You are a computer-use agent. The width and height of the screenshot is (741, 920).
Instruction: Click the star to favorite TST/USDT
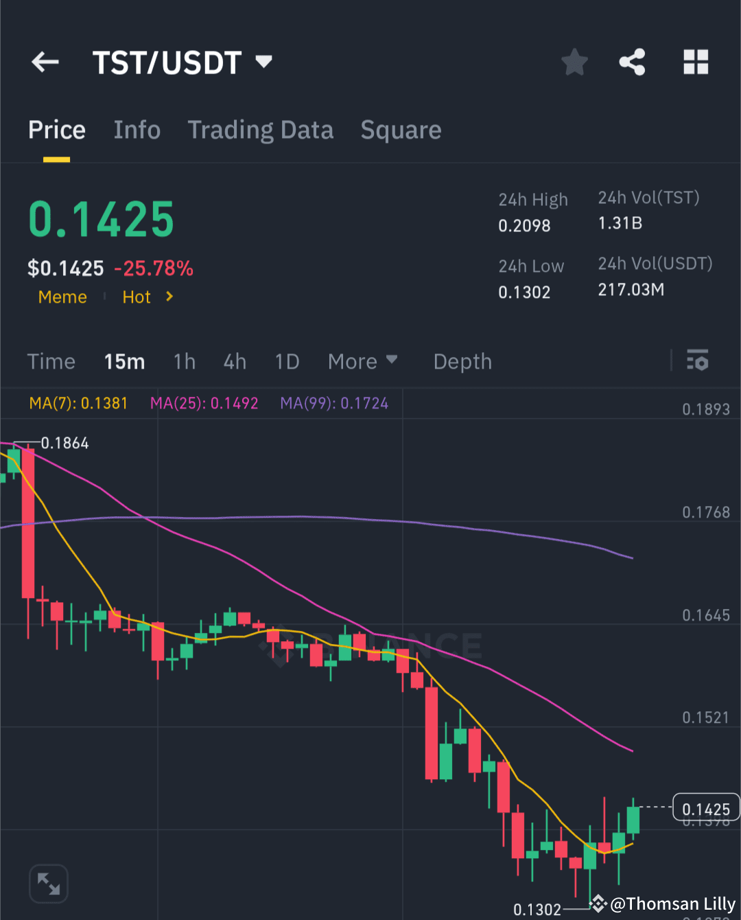[x=574, y=62]
